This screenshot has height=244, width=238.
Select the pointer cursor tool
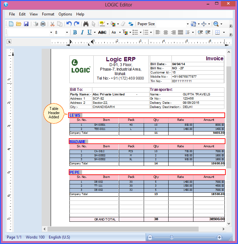[94, 24]
